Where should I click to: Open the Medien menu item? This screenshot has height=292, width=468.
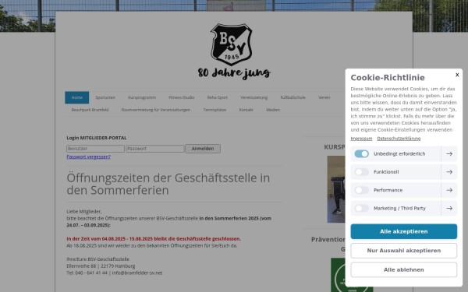point(273,110)
